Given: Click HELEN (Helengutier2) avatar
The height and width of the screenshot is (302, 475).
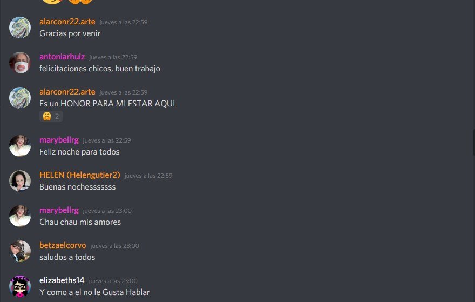Looking at the screenshot, I should tap(20, 181).
